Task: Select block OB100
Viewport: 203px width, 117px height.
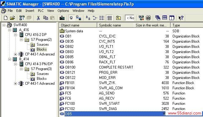Action: point(70,67)
